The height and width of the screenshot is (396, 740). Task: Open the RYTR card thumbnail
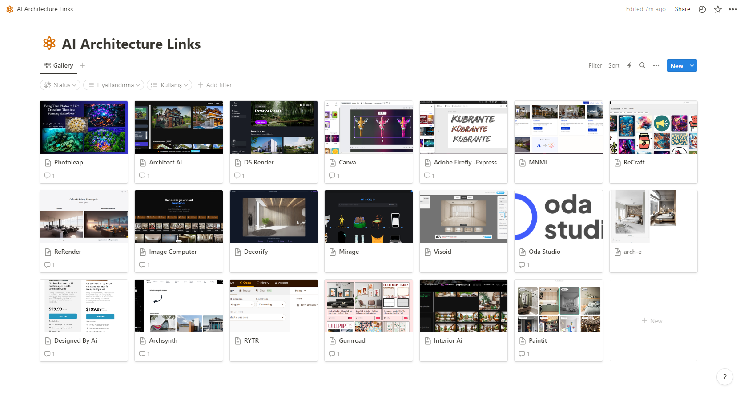click(x=273, y=306)
